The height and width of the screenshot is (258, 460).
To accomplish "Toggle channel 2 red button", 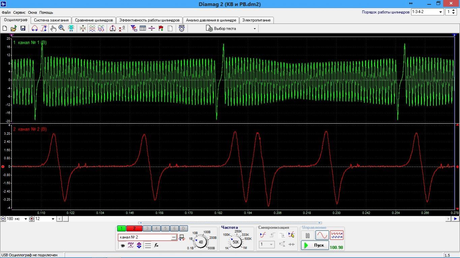I will pyautogui.click(x=134, y=228).
